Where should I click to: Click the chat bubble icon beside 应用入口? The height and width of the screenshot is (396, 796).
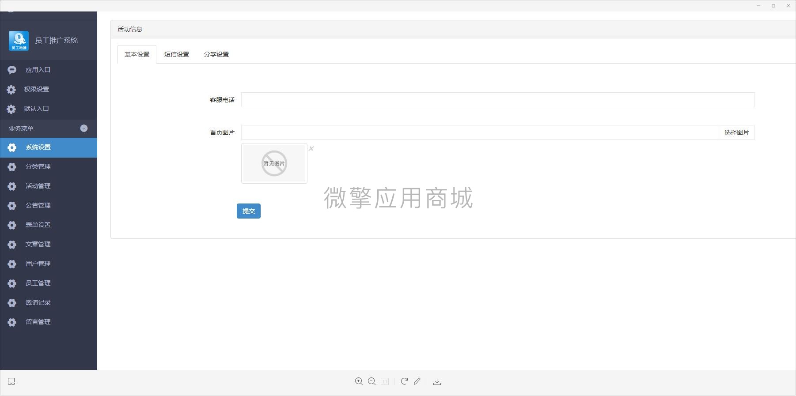pos(12,70)
